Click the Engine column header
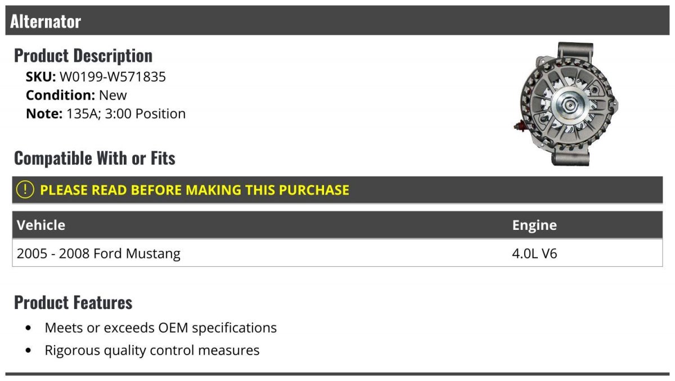The width and height of the screenshot is (675, 381). [x=534, y=225]
